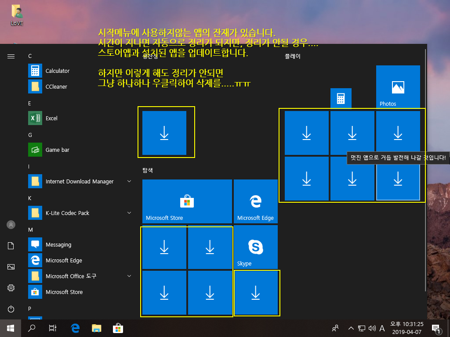This screenshot has width=450, height=337.
Task: Click the pending download tile below Skype
Action: click(256, 293)
